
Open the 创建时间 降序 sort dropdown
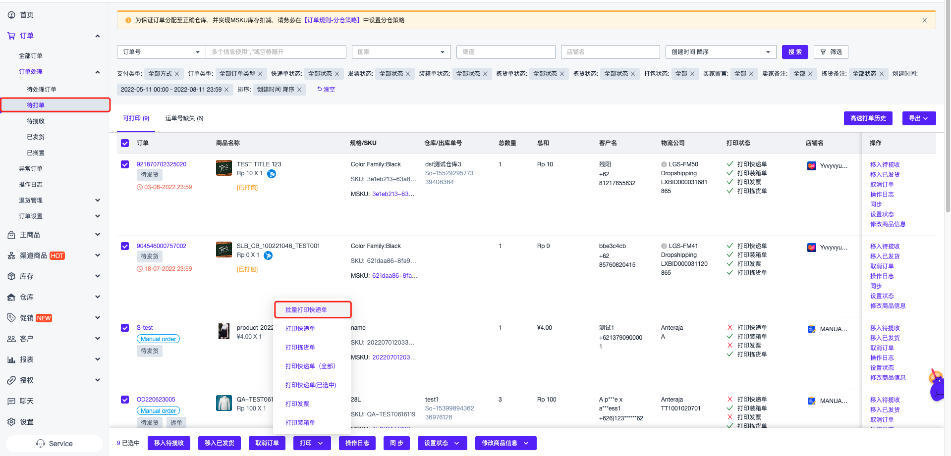(x=721, y=52)
